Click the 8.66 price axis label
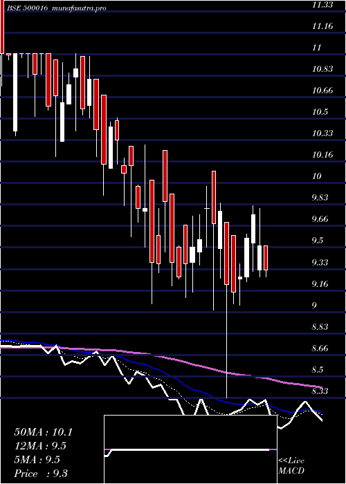The height and width of the screenshot is (484, 346). pos(320,348)
